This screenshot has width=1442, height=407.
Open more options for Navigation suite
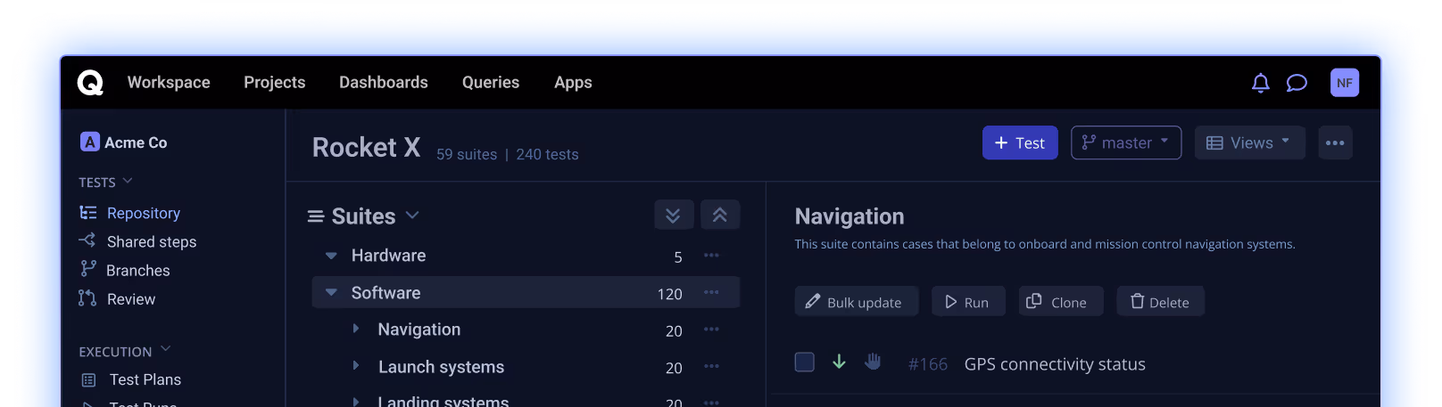pyautogui.click(x=711, y=330)
